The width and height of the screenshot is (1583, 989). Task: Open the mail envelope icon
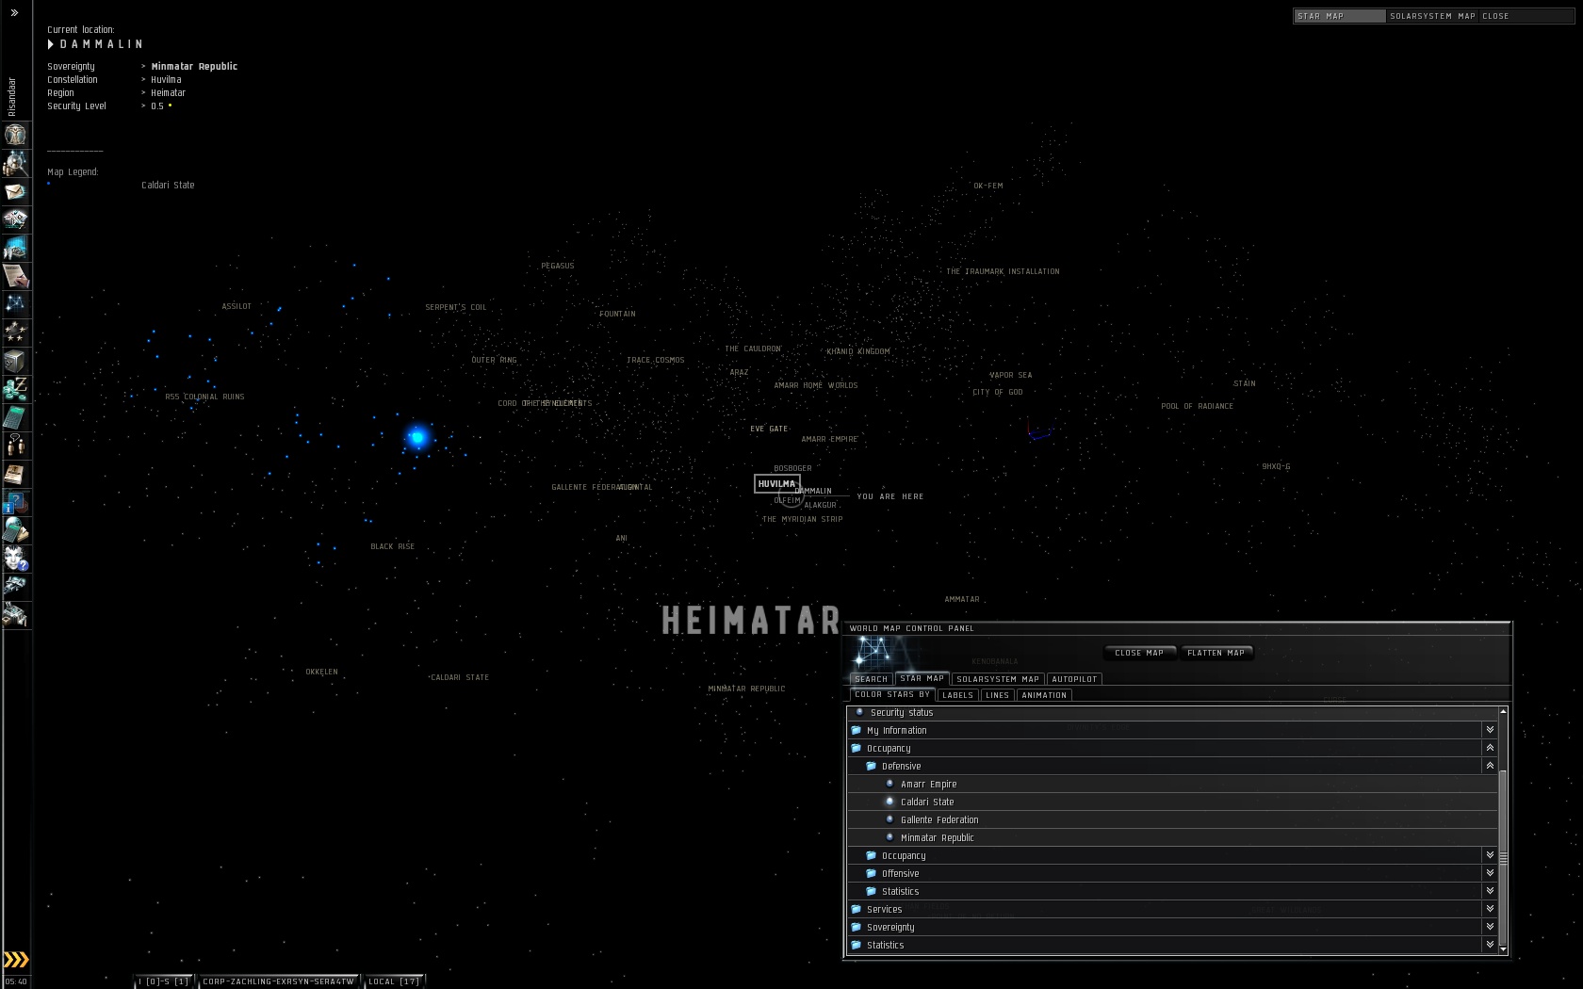click(16, 191)
